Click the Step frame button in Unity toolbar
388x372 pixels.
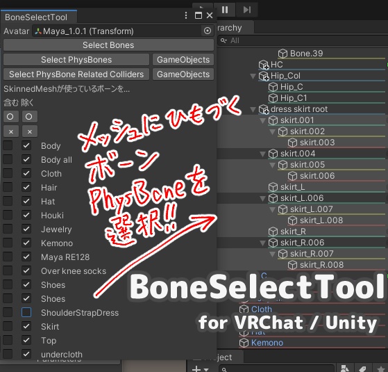247,10
